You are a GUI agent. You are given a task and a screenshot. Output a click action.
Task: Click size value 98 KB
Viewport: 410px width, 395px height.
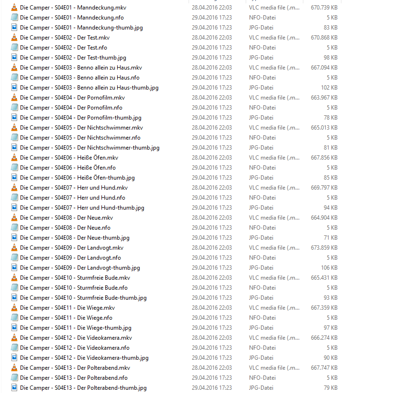(x=330, y=58)
